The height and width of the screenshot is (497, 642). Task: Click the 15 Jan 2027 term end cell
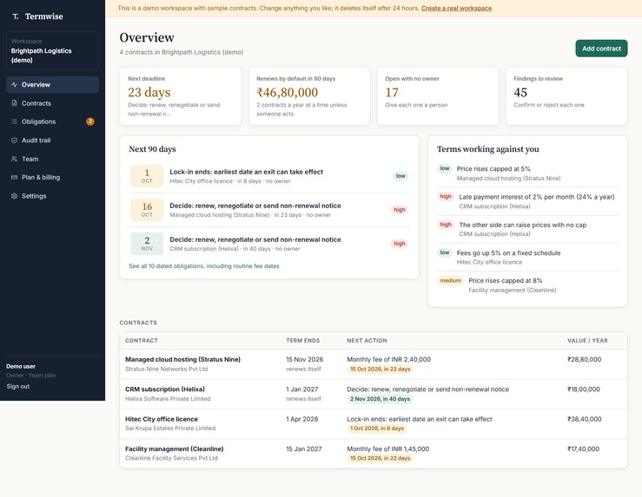(304, 449)
